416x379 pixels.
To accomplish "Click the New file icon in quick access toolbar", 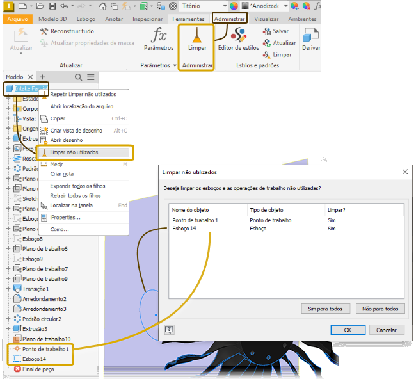I will tap(23, 6).
